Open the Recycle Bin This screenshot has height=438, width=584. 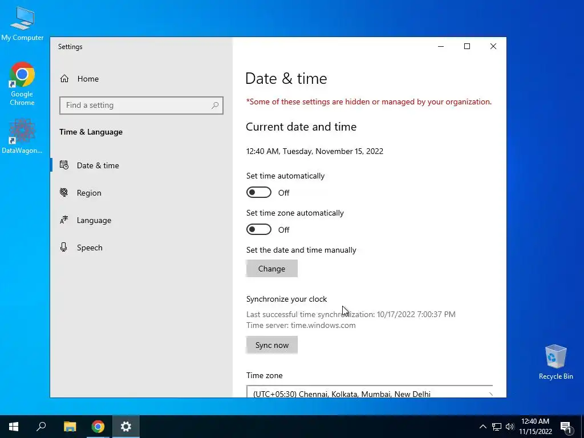click(555, 362)
